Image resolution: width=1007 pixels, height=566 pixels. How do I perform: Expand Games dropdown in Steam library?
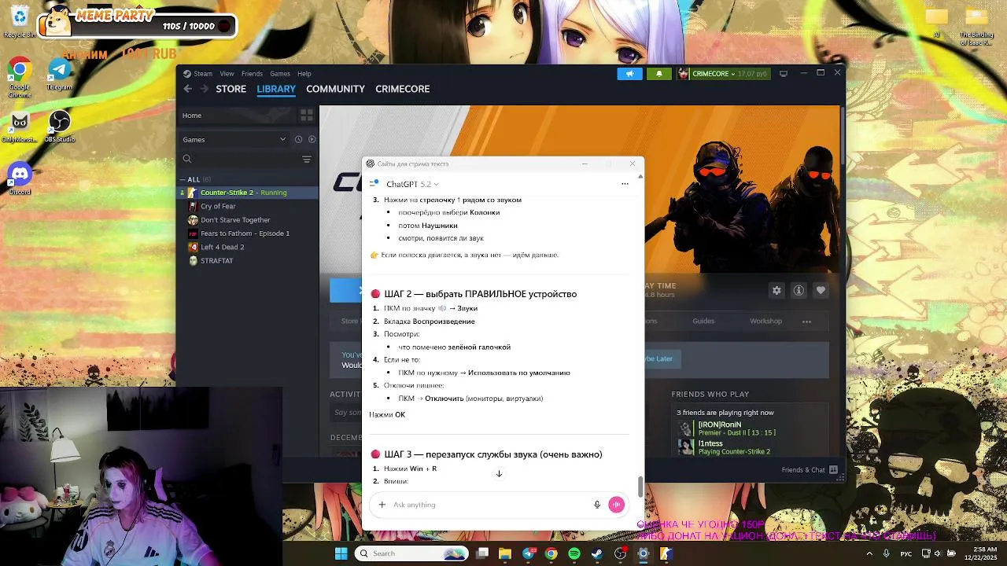(235, 139)
